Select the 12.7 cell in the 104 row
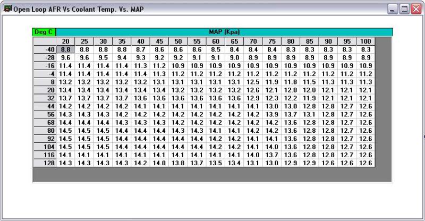Image resolution: width=425 pixels, height=221 pixels. click(x=347, y=147)
